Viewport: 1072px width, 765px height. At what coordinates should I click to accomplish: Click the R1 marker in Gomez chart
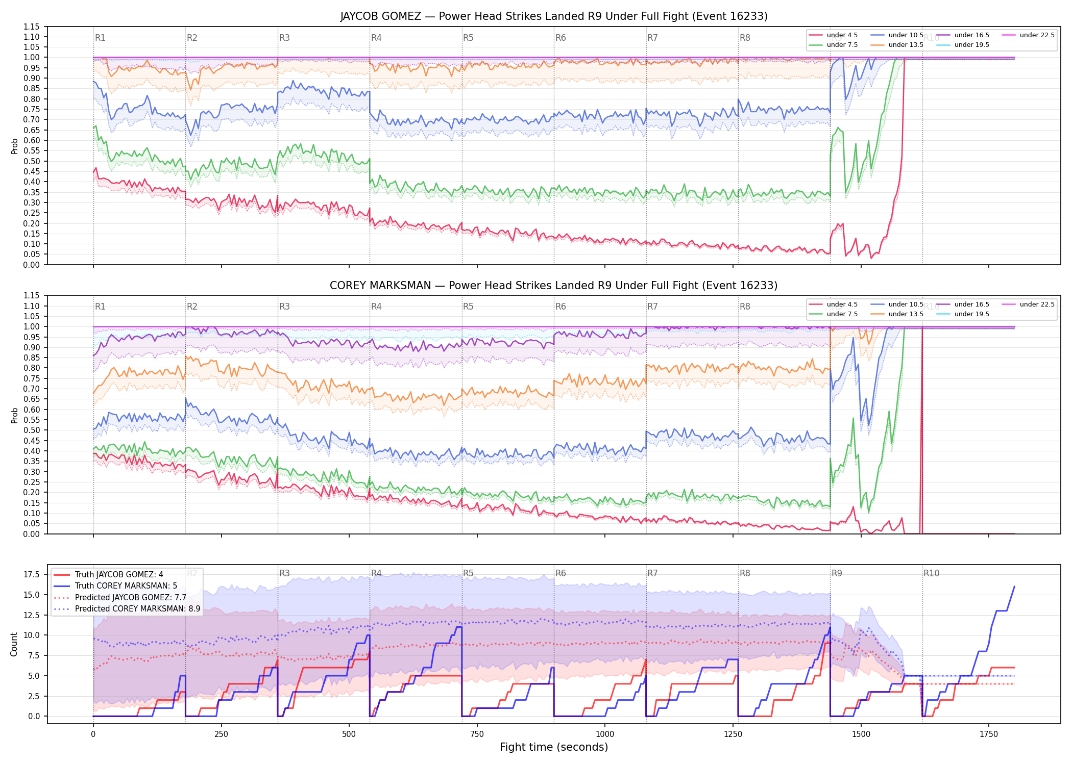(x=100, y=38)
